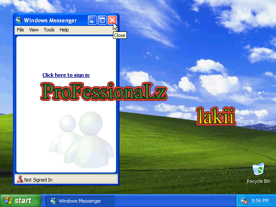Click the Messenger system tray icon
The image size is (276, 207).
coord(244,201)
